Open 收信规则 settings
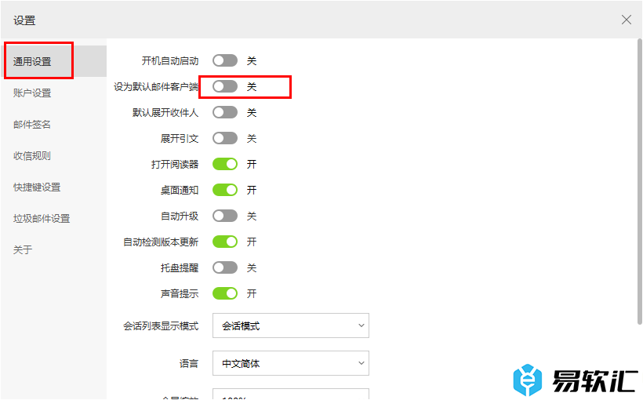The height and width of the screenshot is (400, 643). (32, 156)
